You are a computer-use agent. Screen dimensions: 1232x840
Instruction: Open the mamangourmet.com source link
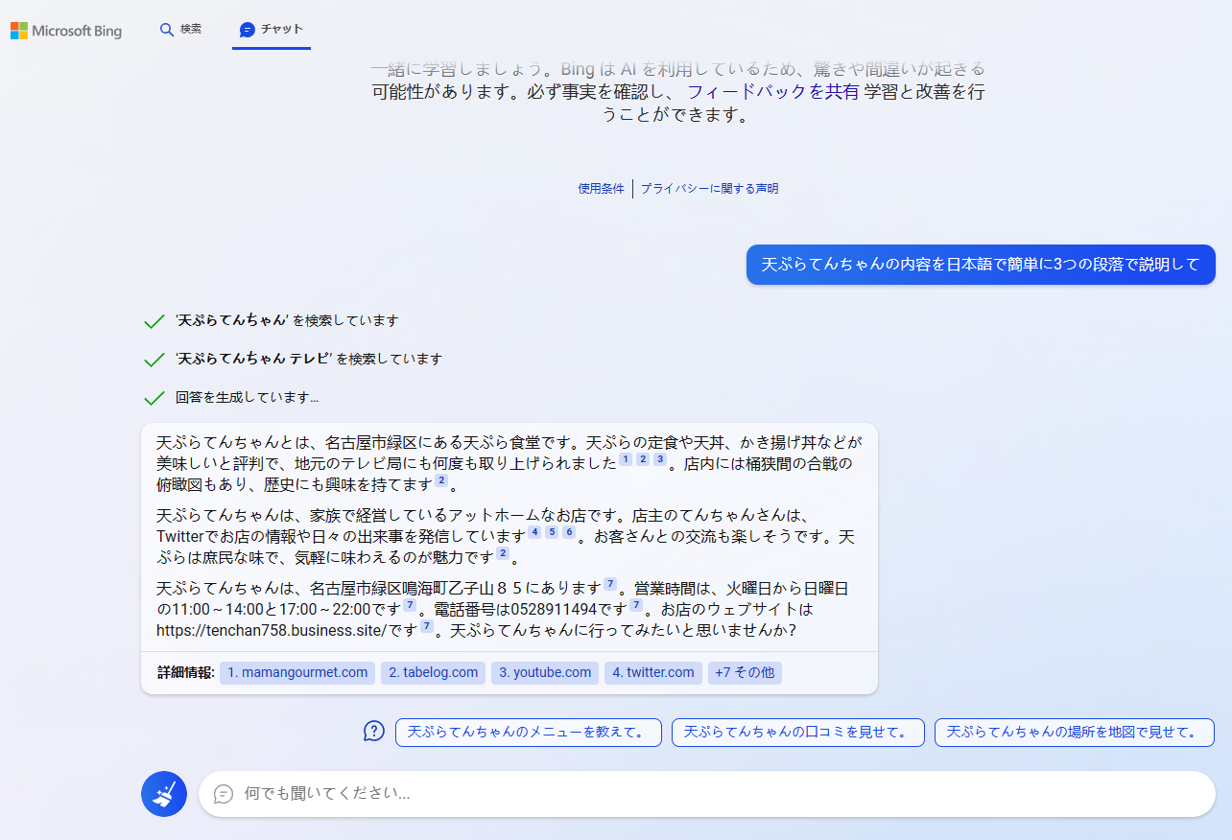click(297, 673)
